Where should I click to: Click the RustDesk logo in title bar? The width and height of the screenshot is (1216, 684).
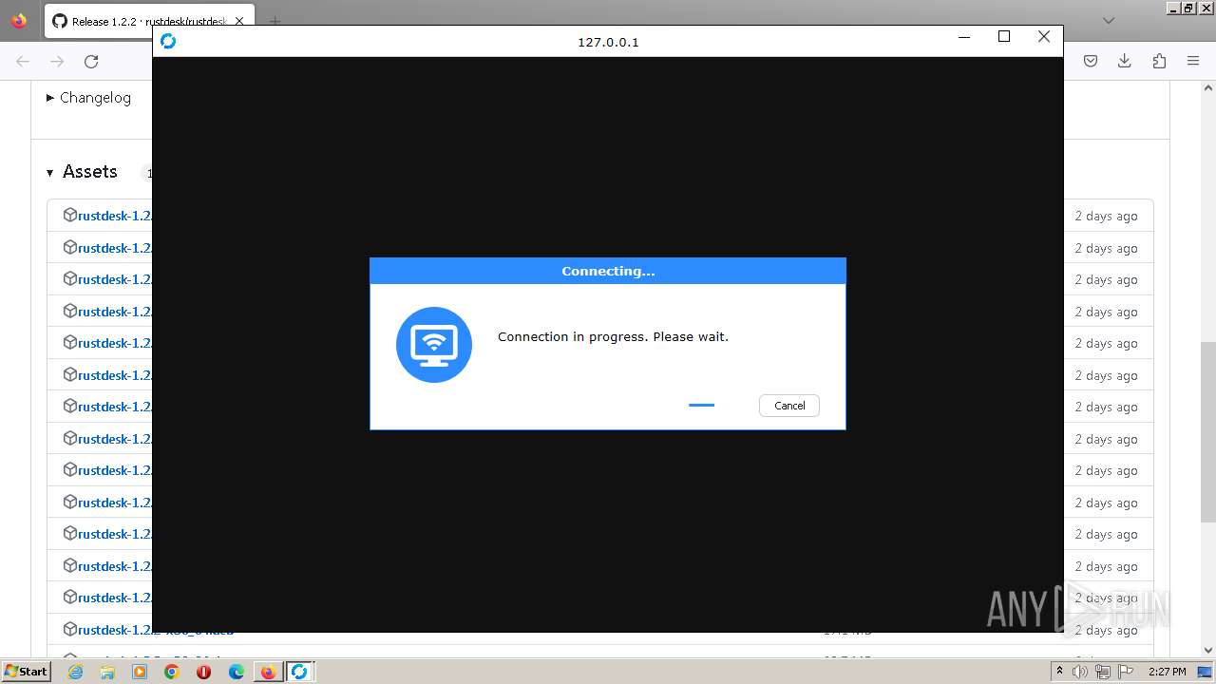click(x=168, y=41)
